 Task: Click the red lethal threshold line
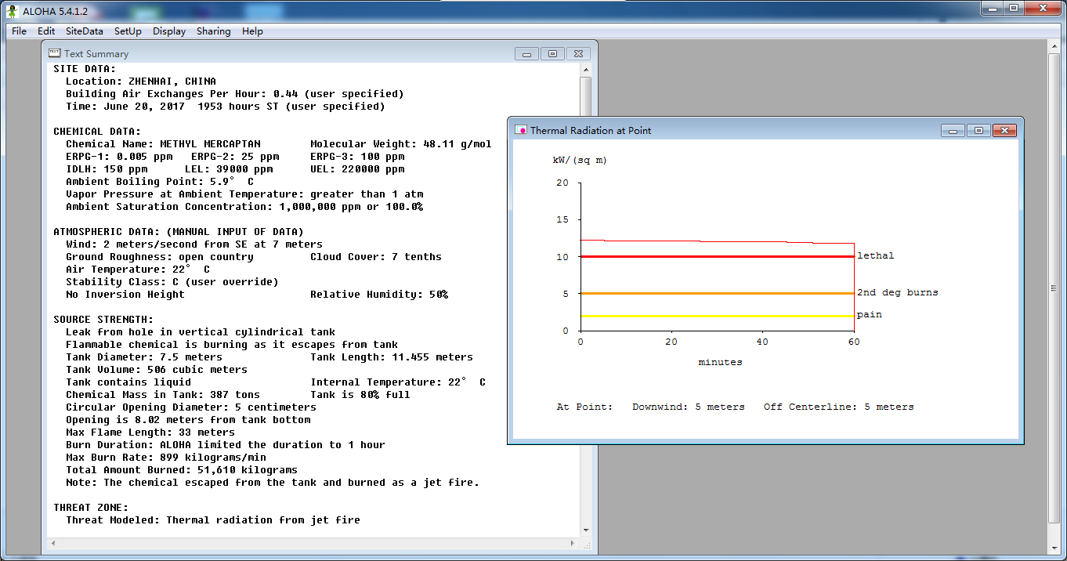click(x=717, y=256)
